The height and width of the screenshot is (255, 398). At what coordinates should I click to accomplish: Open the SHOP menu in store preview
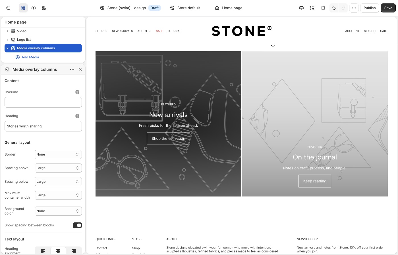(x=101, y=31)
